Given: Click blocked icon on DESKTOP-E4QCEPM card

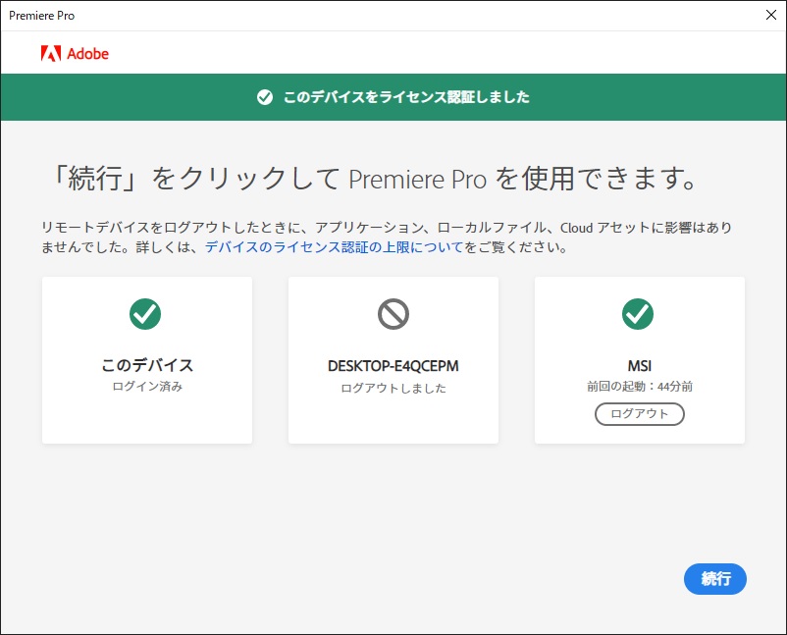Looking at the screenshot, I should point(393,314).
